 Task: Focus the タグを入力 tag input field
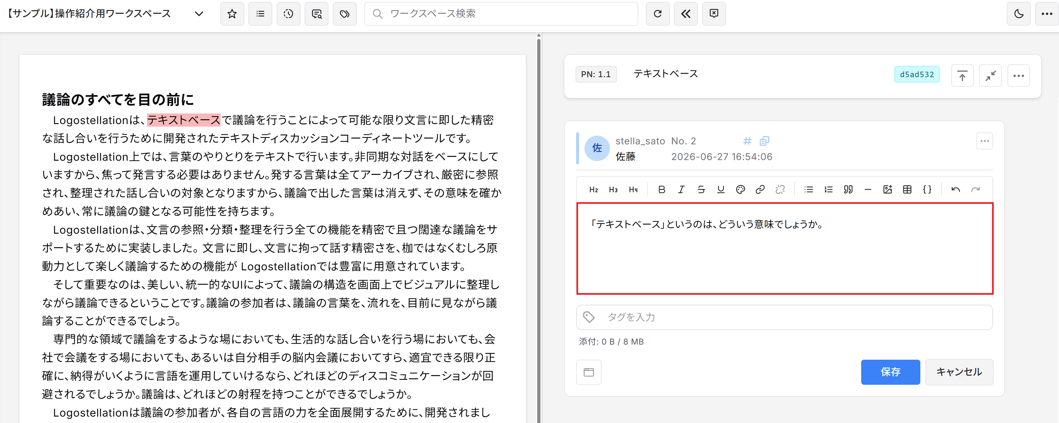pyautogui.click(x=784, y=317)
